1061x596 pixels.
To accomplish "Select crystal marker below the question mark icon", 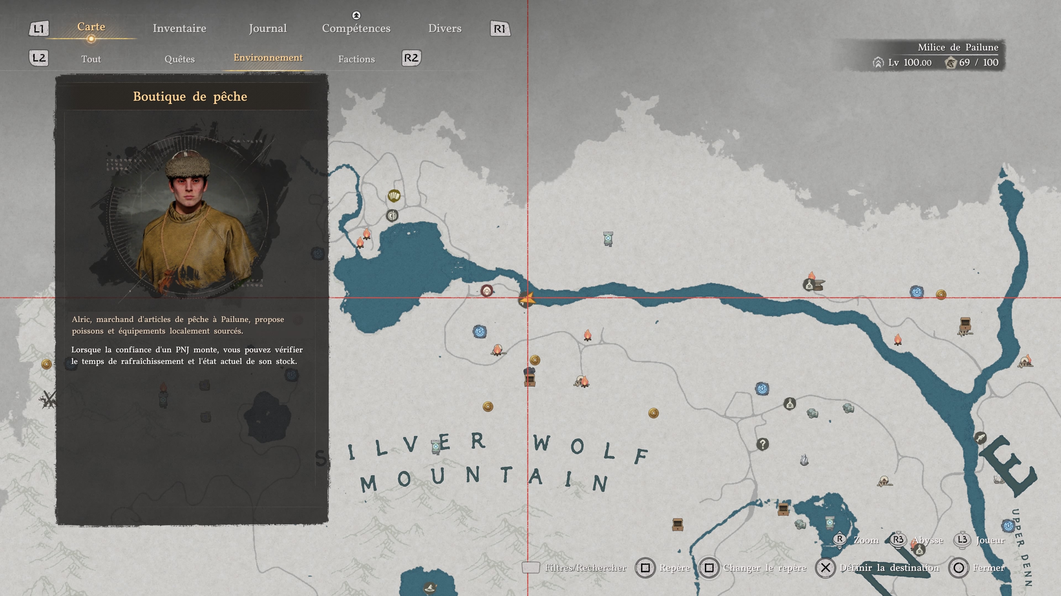I will coord(804,459).
